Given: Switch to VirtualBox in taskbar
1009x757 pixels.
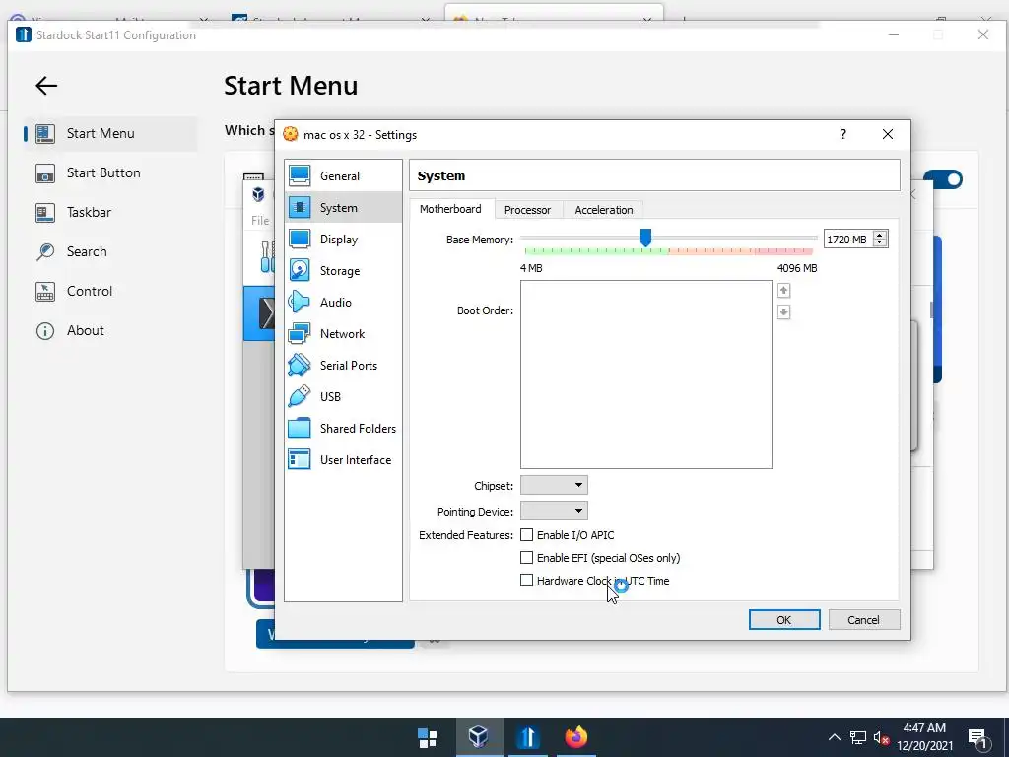Looking at the screenshot, I should click(x=479, y=737).
